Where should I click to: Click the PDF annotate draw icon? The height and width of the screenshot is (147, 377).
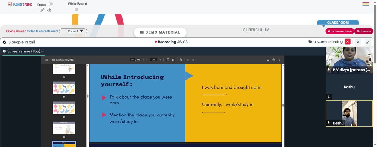(181, 60)
